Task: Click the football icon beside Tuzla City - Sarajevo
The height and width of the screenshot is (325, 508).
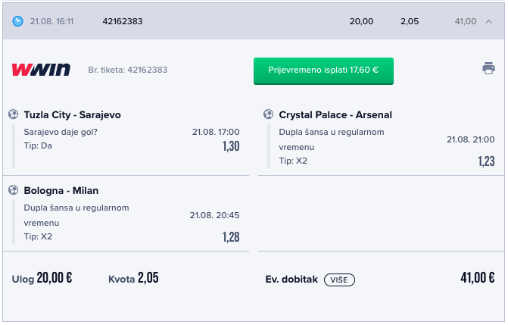Action: point(14,114)
